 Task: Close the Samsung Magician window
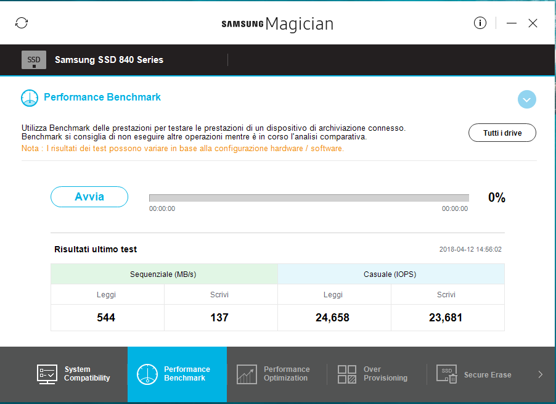533,23
